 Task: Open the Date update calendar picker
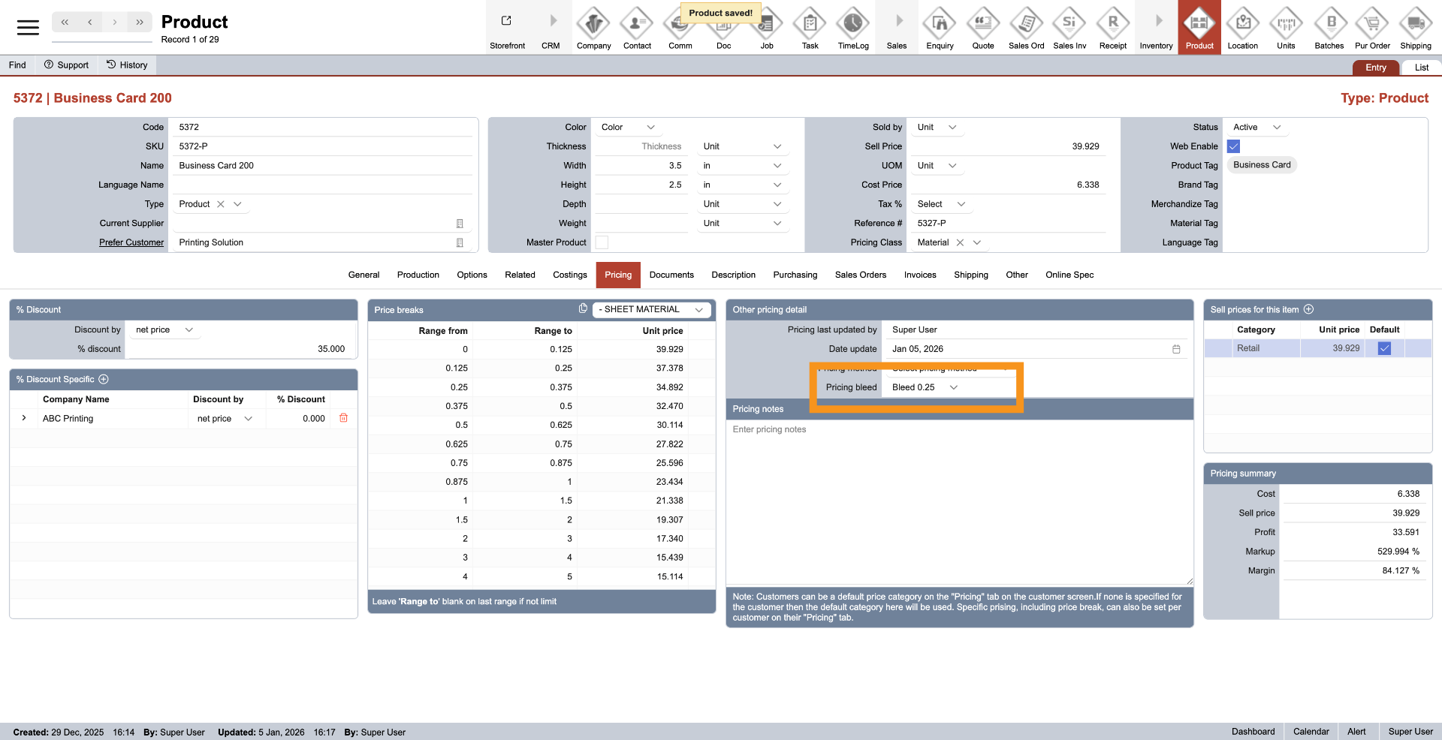coord(1176,349)
